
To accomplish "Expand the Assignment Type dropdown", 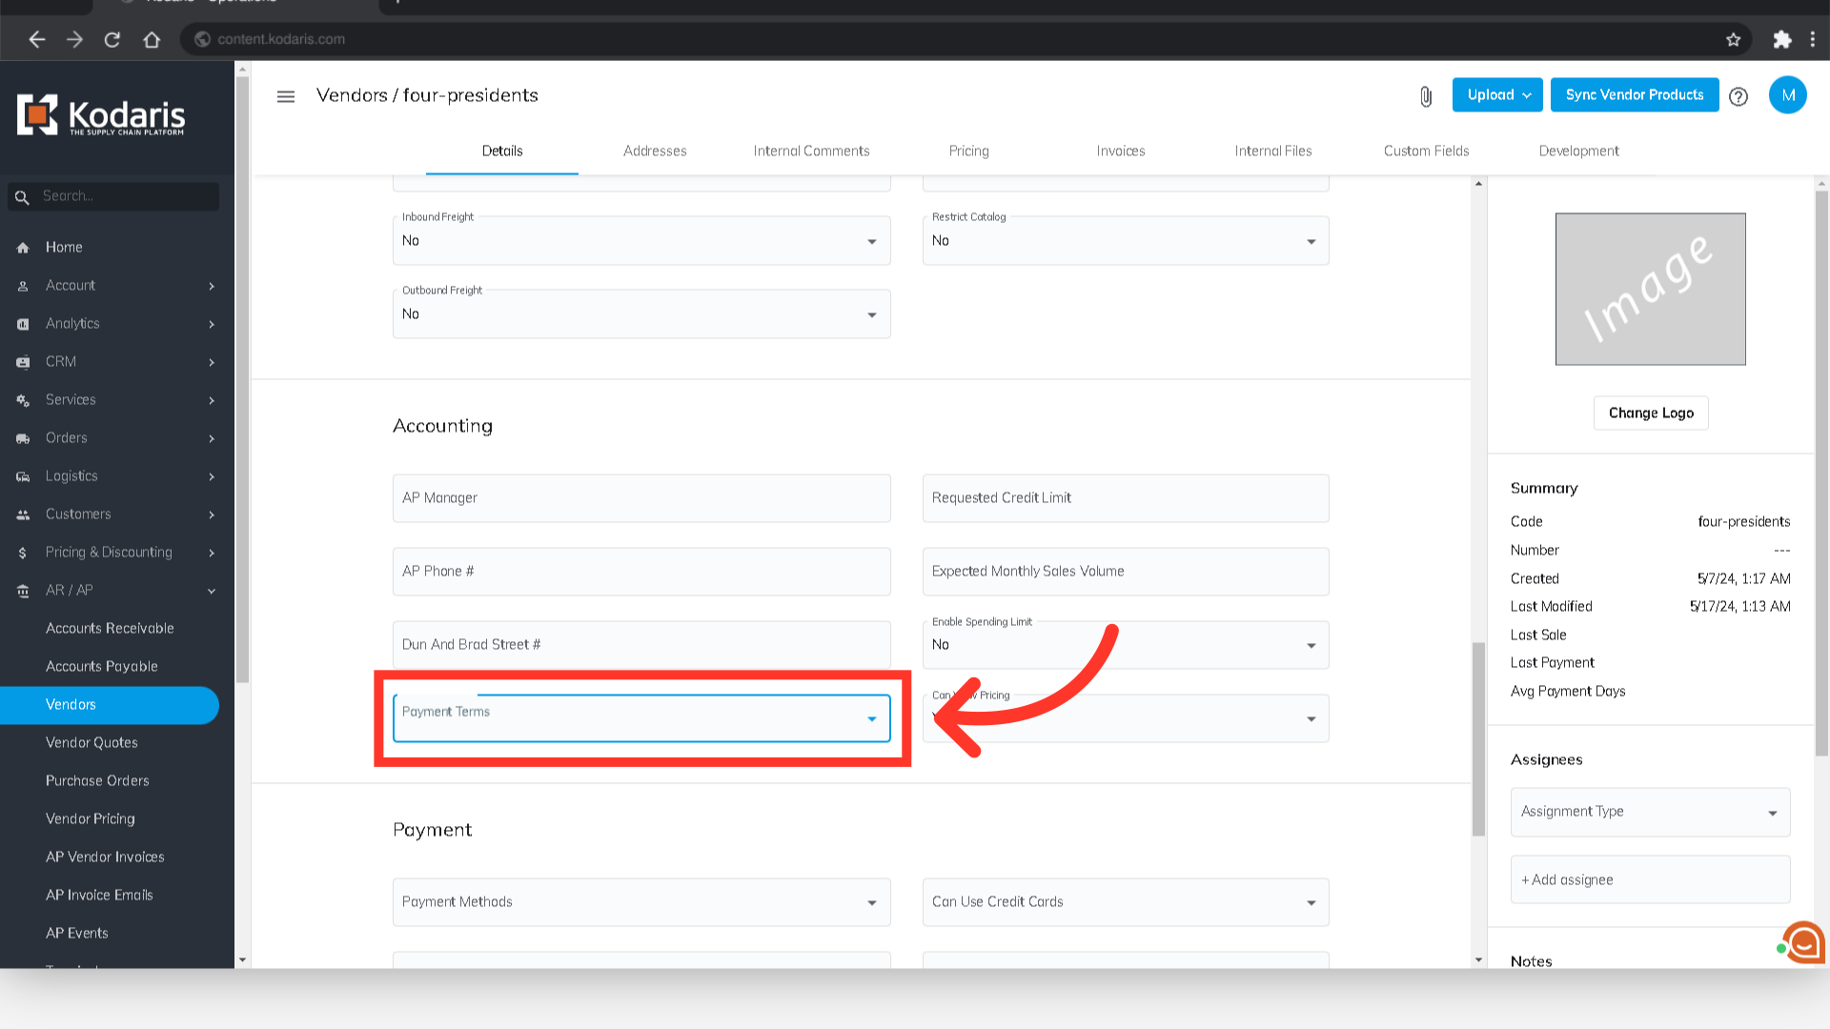I will click(x=1649, y=812).
